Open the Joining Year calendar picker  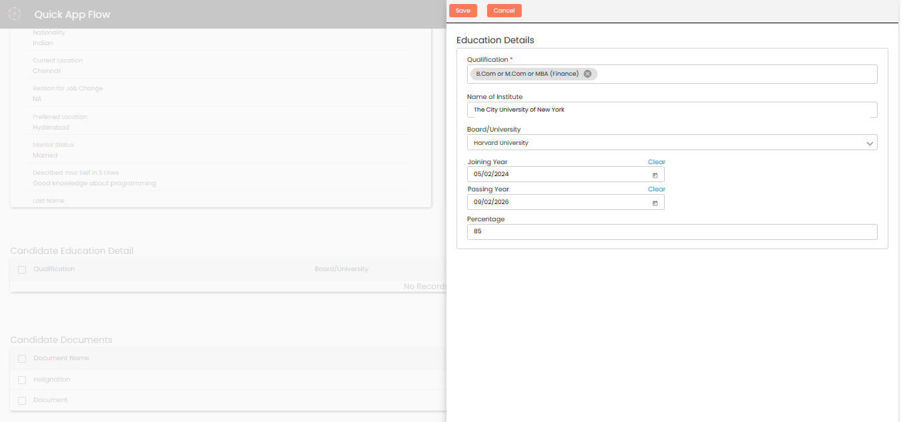click(x=655, y=175)
